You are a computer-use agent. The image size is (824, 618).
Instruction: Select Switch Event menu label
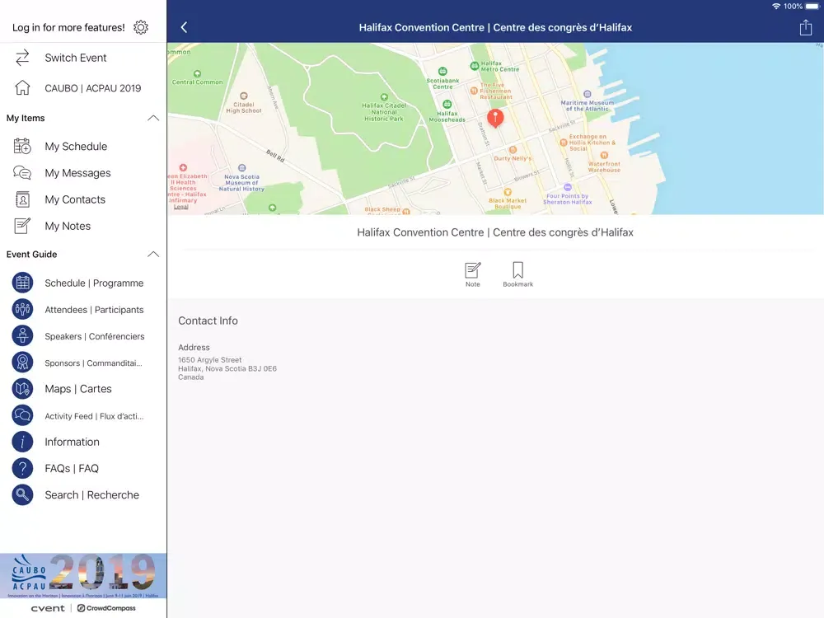pyautogui.click(x=76, y=58)
